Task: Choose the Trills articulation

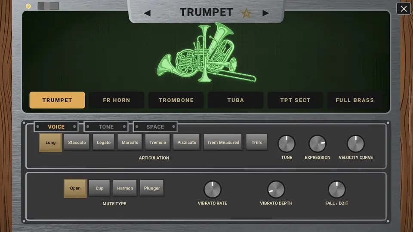Action: 257,142
